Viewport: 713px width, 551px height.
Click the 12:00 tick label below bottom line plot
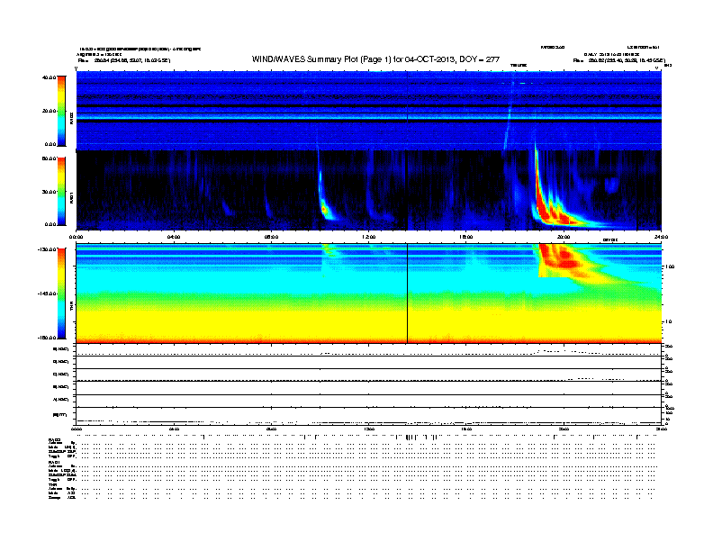[369, 429]
